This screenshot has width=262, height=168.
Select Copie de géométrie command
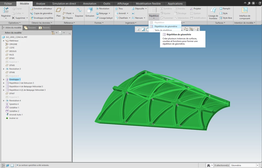(41, 13)
